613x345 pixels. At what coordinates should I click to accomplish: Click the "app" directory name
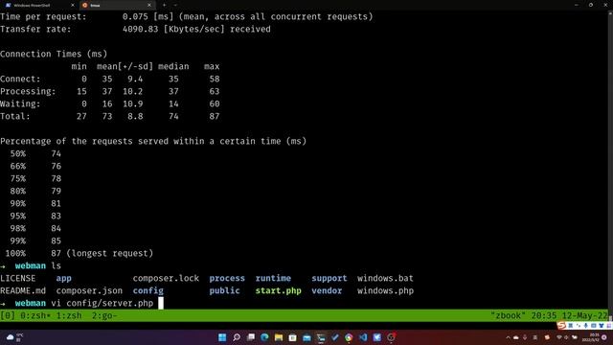coord(64,278)
